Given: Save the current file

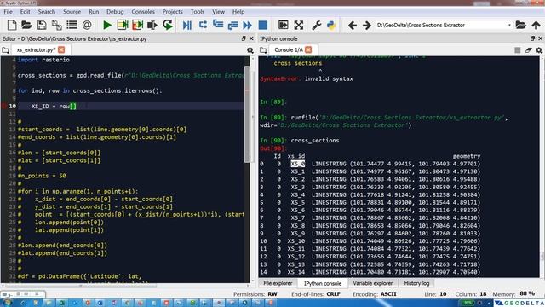Looking at the screenshot, I should pos(42,25).
